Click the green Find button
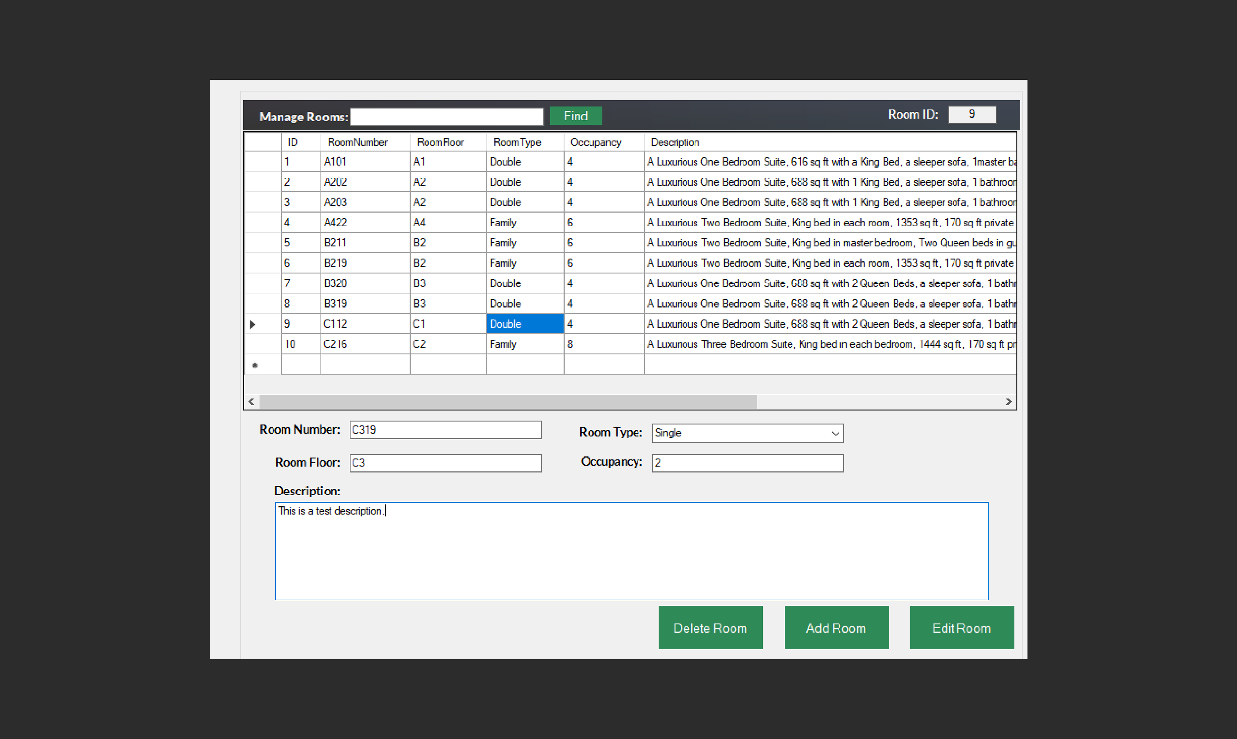 coord(576,116)
